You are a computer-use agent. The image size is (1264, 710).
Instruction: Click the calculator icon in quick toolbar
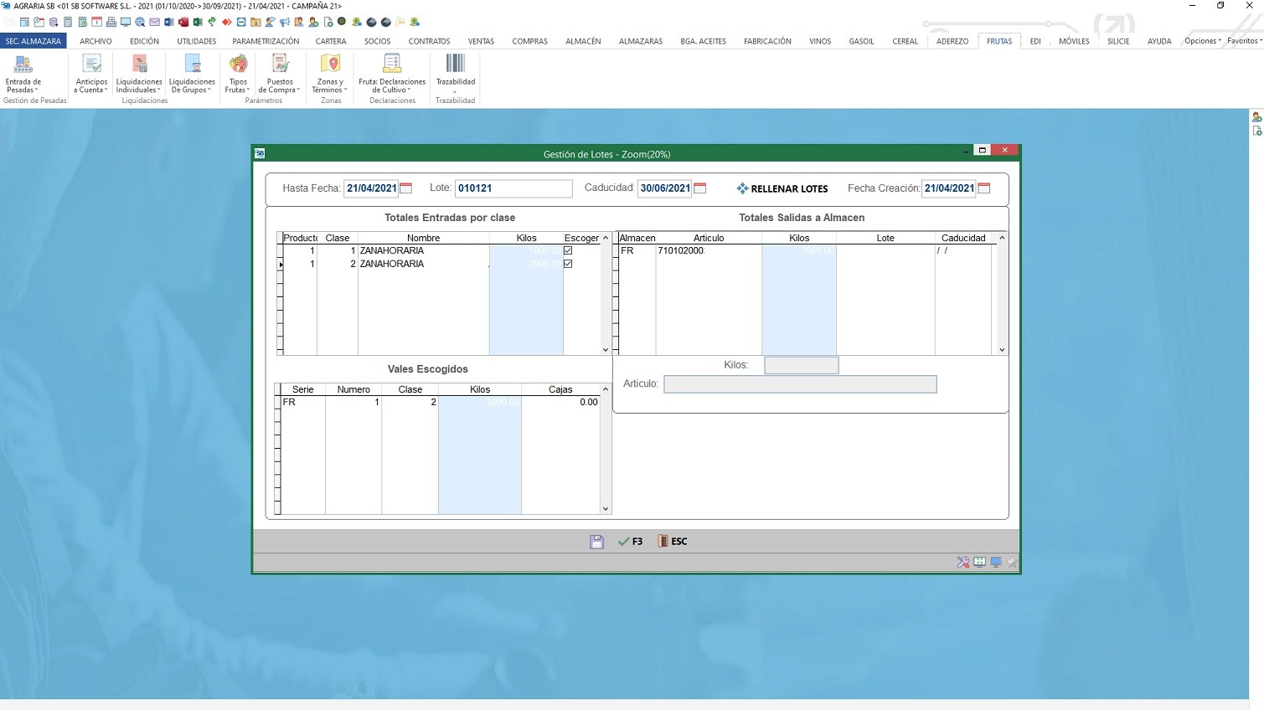click(68, 22)
